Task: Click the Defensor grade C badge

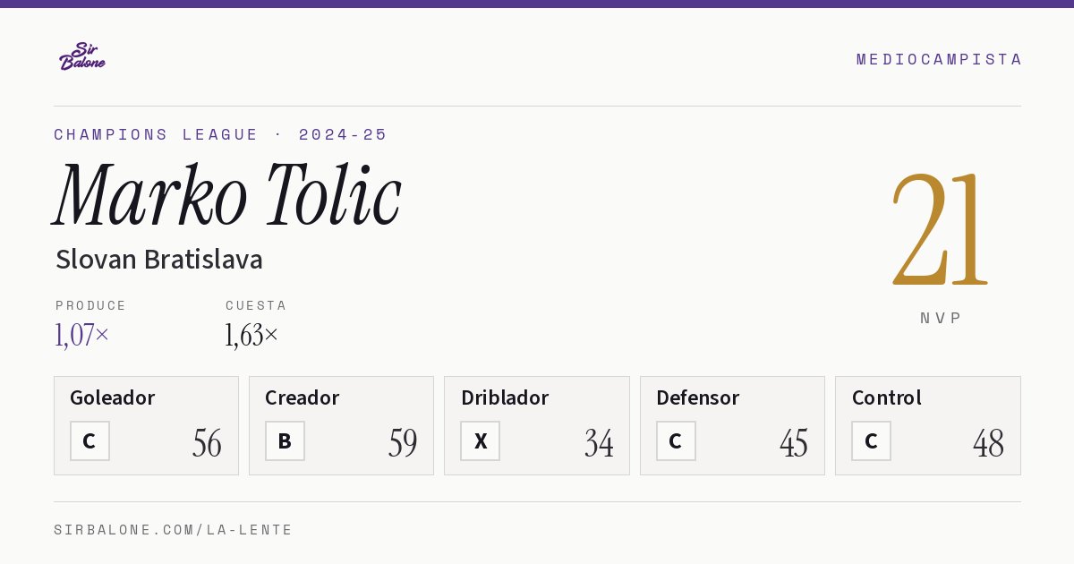Action: pyautogui.click(x=676, y=440)
